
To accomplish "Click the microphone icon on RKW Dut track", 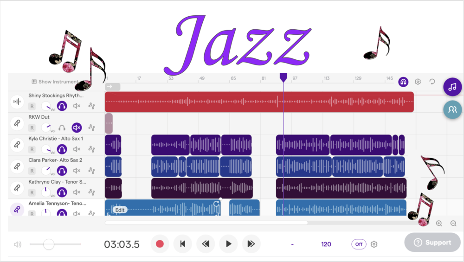I will tap(17, 123).
